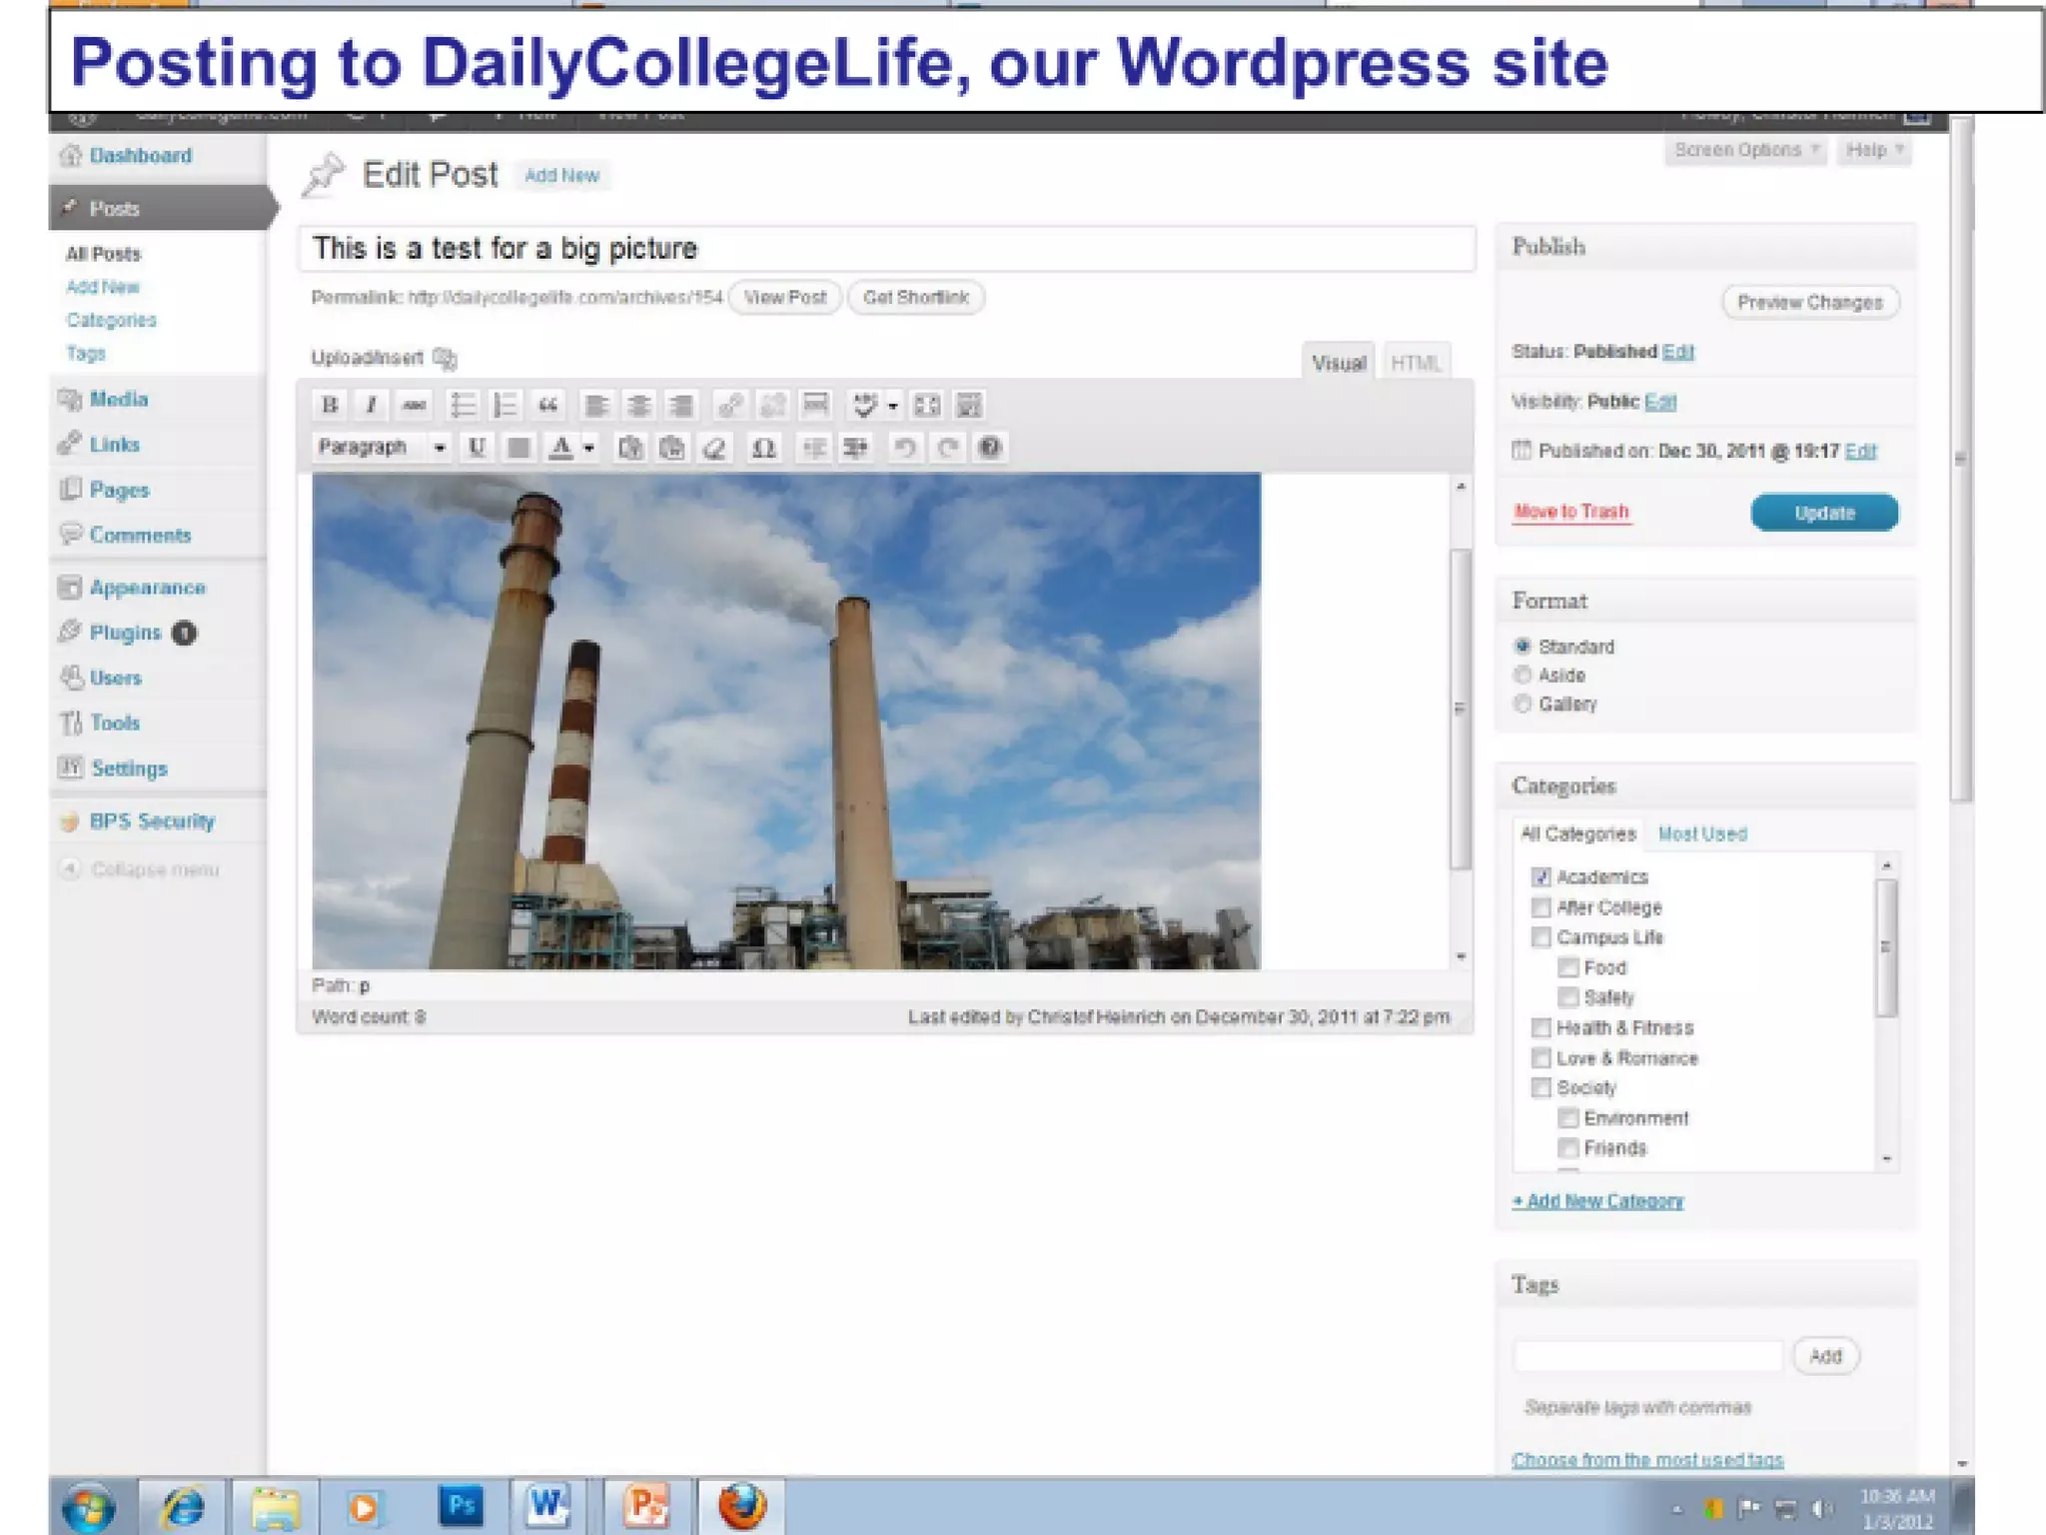Toggle fullscreen editing mode
2046x1535 pixels.
(x=927, y=405)
